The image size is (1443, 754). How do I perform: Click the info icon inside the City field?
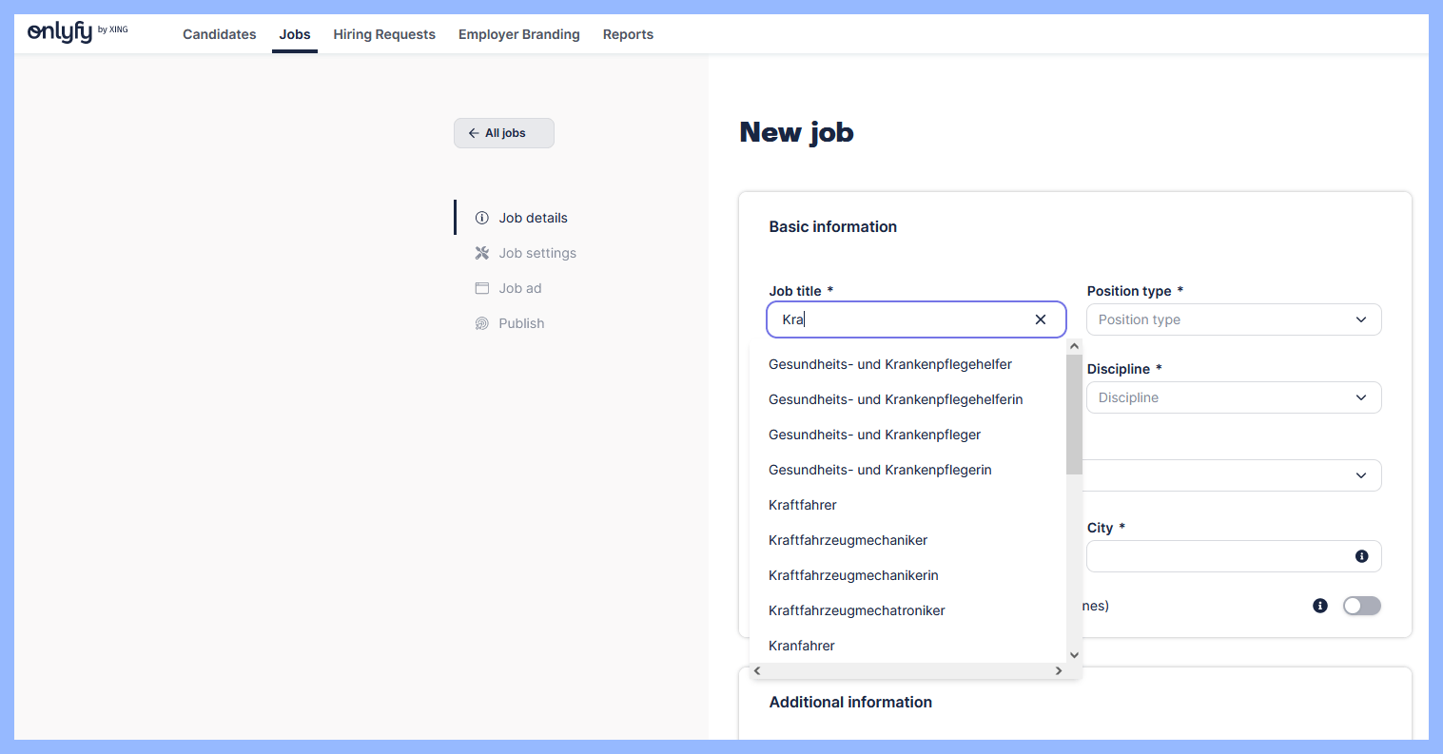click(1361, 556)
